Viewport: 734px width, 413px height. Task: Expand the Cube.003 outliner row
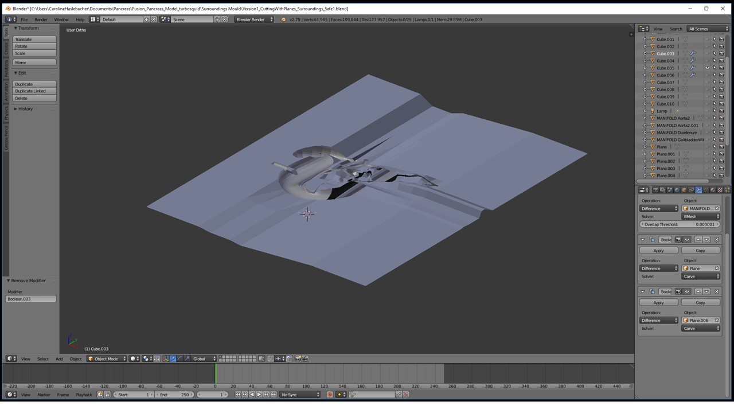coord(645,53)
